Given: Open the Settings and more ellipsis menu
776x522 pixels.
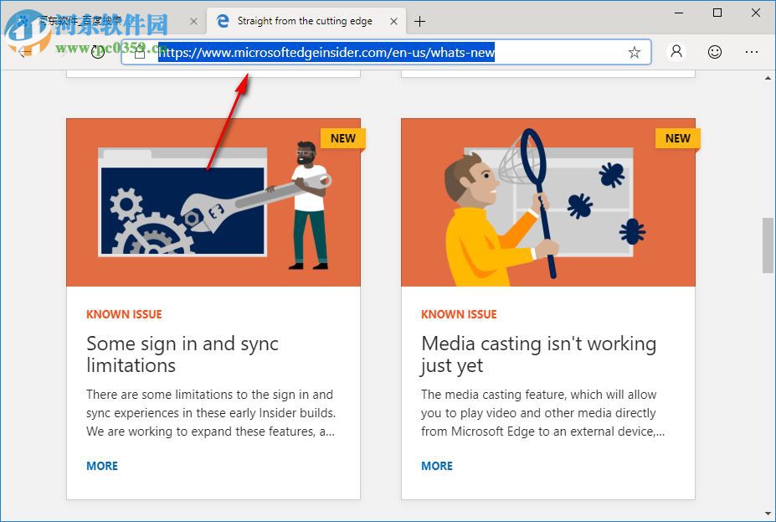Looking at the screenshot, I should (752, 52).
